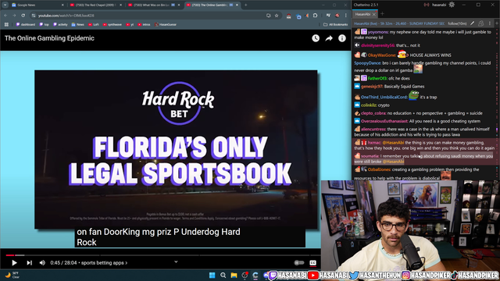Screen dimensions: 500x281
Task: Reload the YouTube page
Action: [23, 16]
